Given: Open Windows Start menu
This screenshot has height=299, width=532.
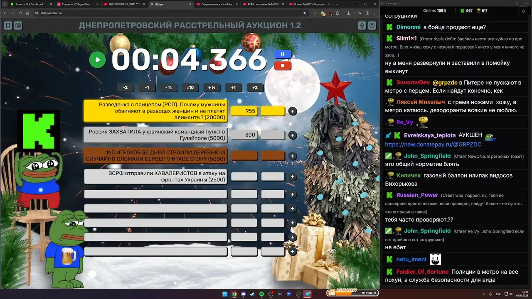Looking at the screenshot, I should pos(225,294).
